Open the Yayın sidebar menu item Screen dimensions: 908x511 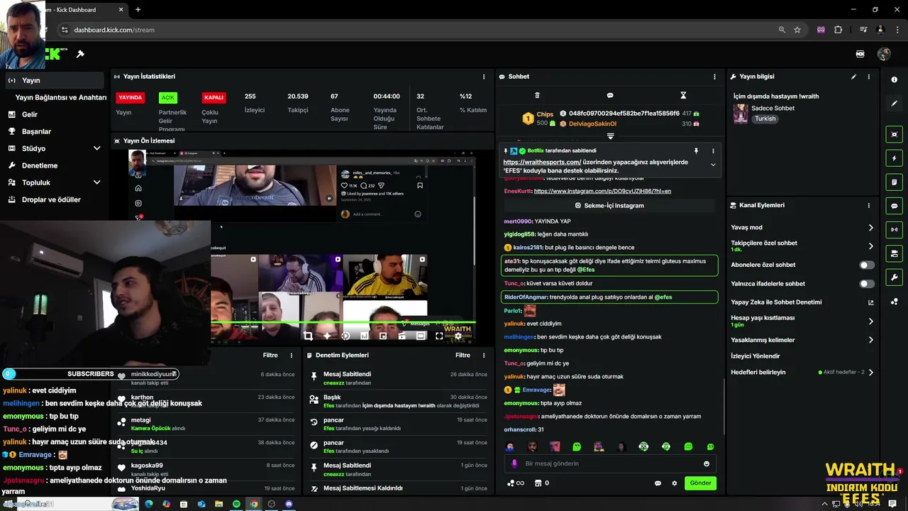53,80
